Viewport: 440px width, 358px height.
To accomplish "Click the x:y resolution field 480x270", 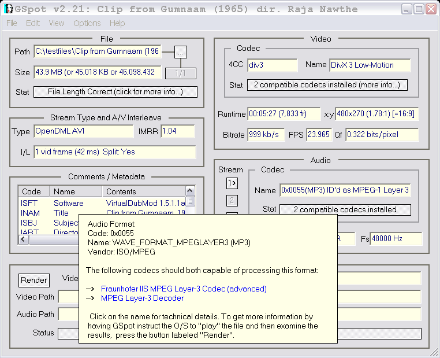I will coord(377,114).
